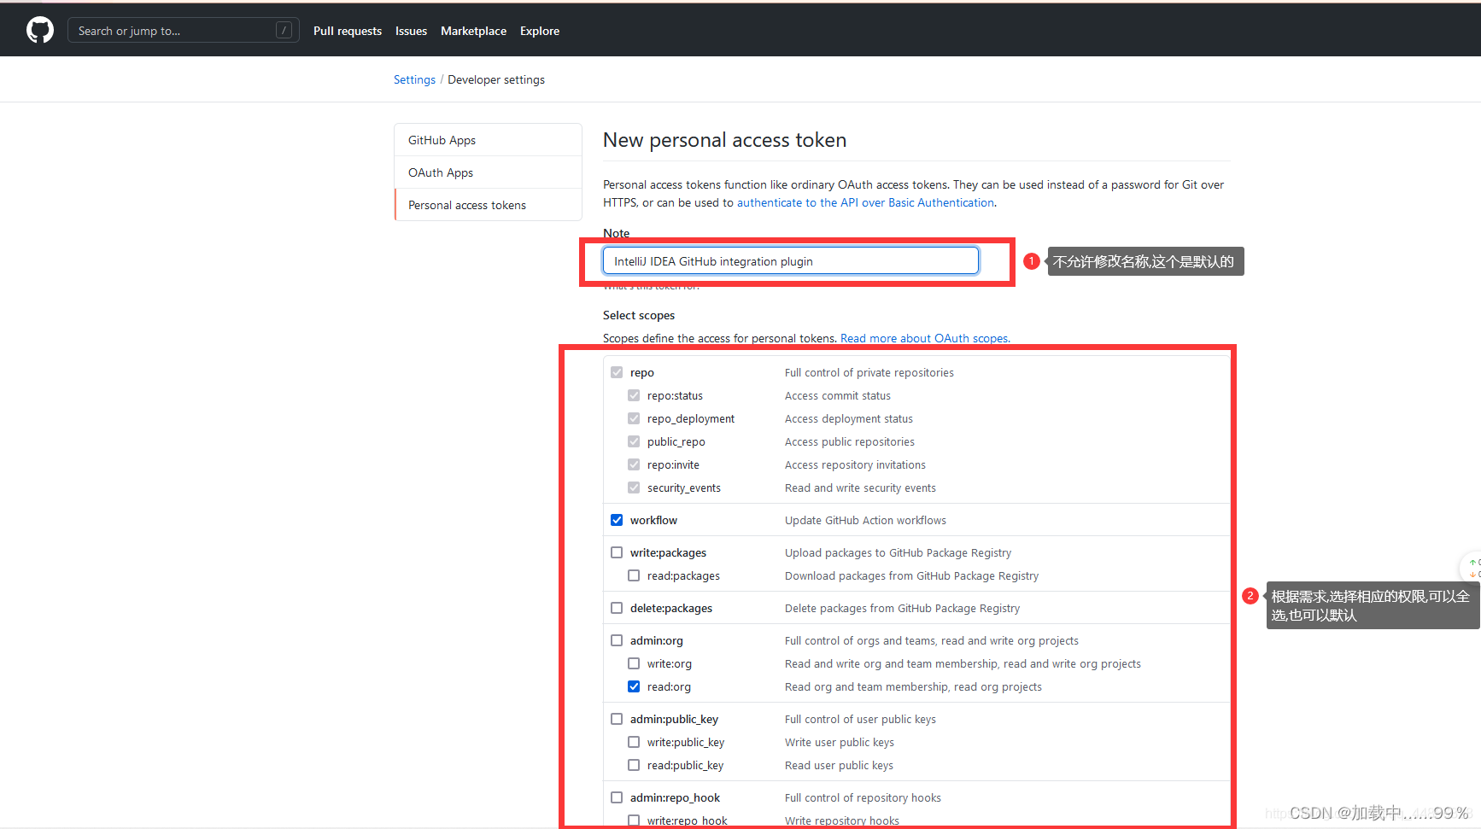Enable the write:repo_hook scope
The width and height of the screenshot is (1481, 829).
[x=634, y=820]
